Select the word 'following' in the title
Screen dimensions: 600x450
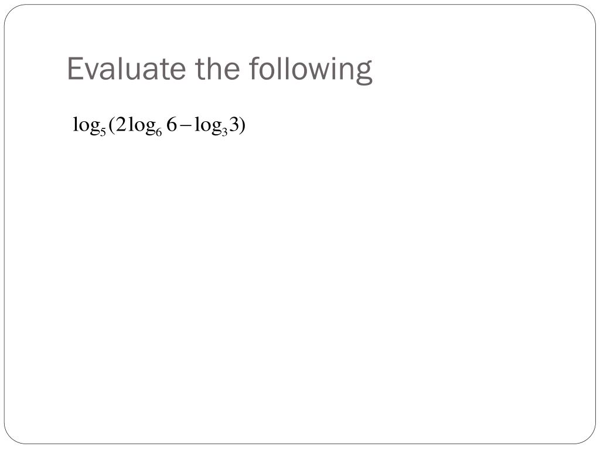tap(311, 69)
